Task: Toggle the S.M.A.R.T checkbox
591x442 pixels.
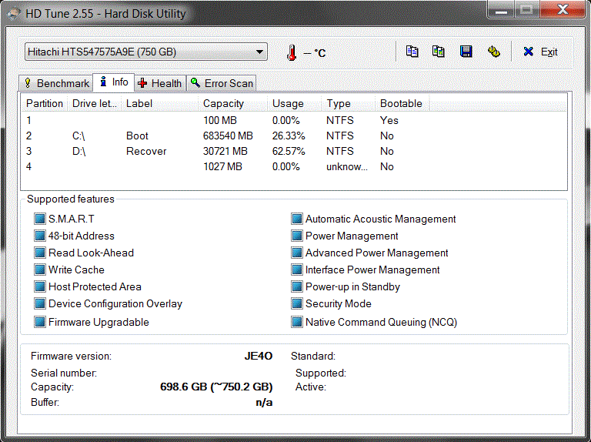Action: point(40,219)
